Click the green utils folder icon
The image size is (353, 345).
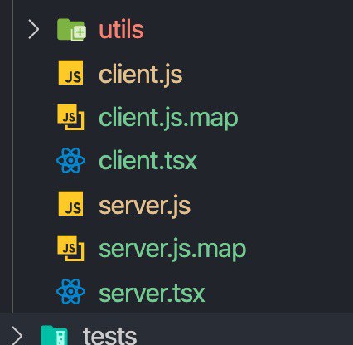(71, 30)
